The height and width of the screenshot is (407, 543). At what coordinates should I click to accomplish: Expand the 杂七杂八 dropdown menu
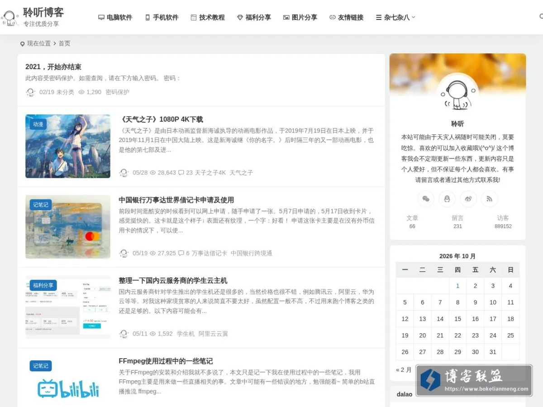click(x=395, y=17)
